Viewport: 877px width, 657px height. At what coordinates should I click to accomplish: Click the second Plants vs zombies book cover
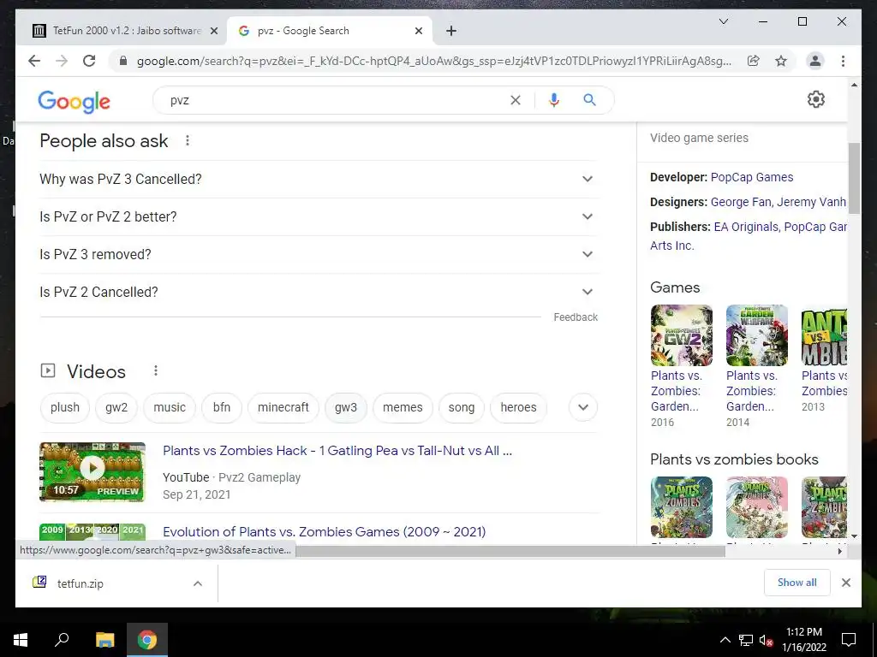(757, 507)
